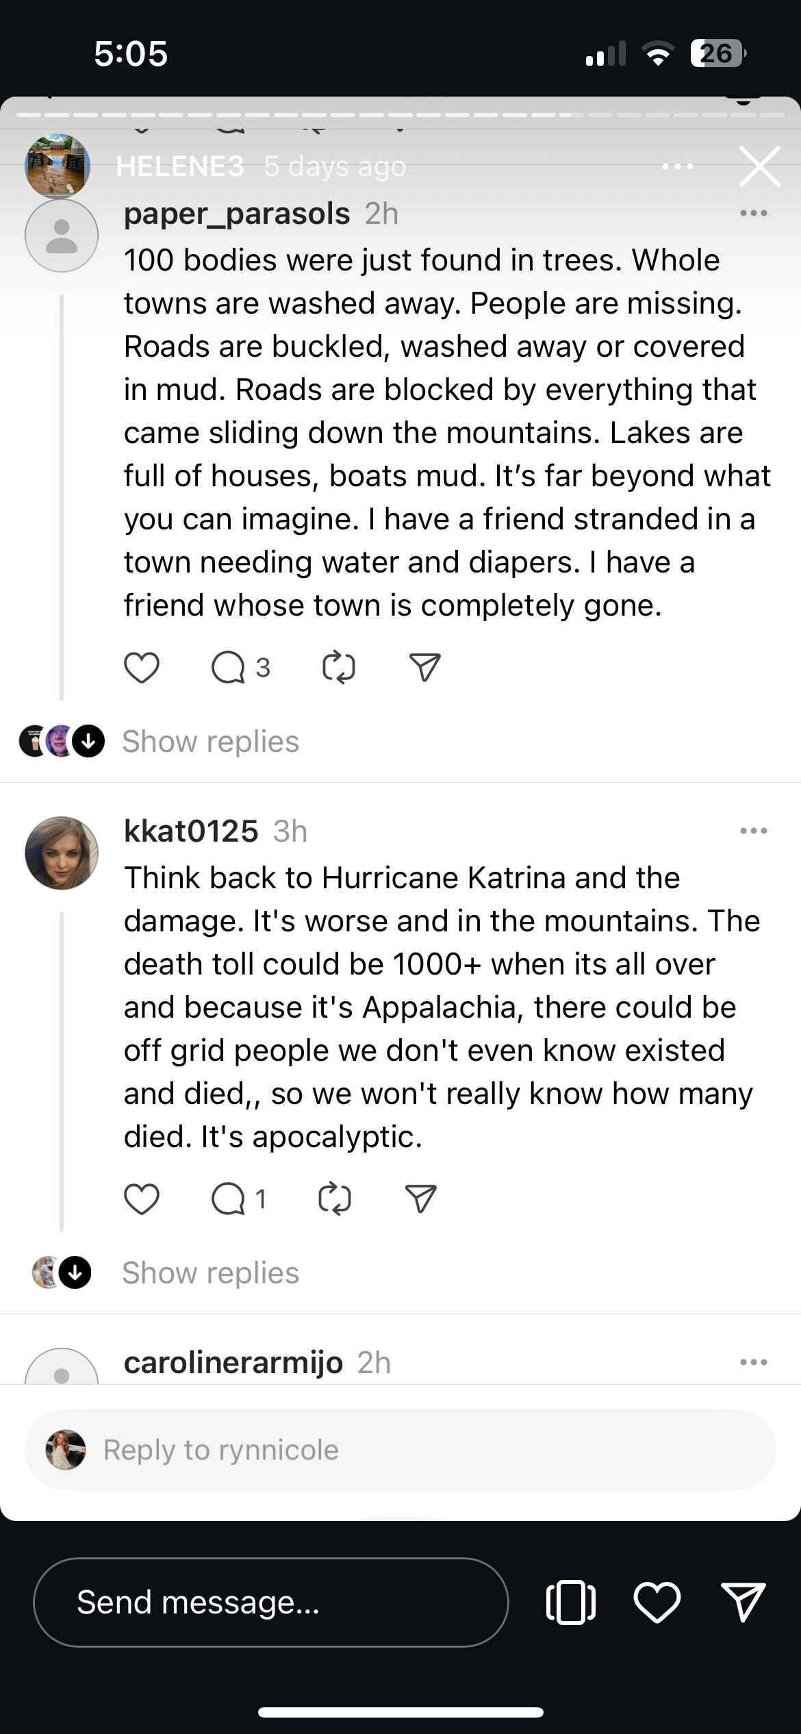Show replies under the kkat0125 comment
The width and height of the screenshot is (801, 1734).
(210, 1273)
